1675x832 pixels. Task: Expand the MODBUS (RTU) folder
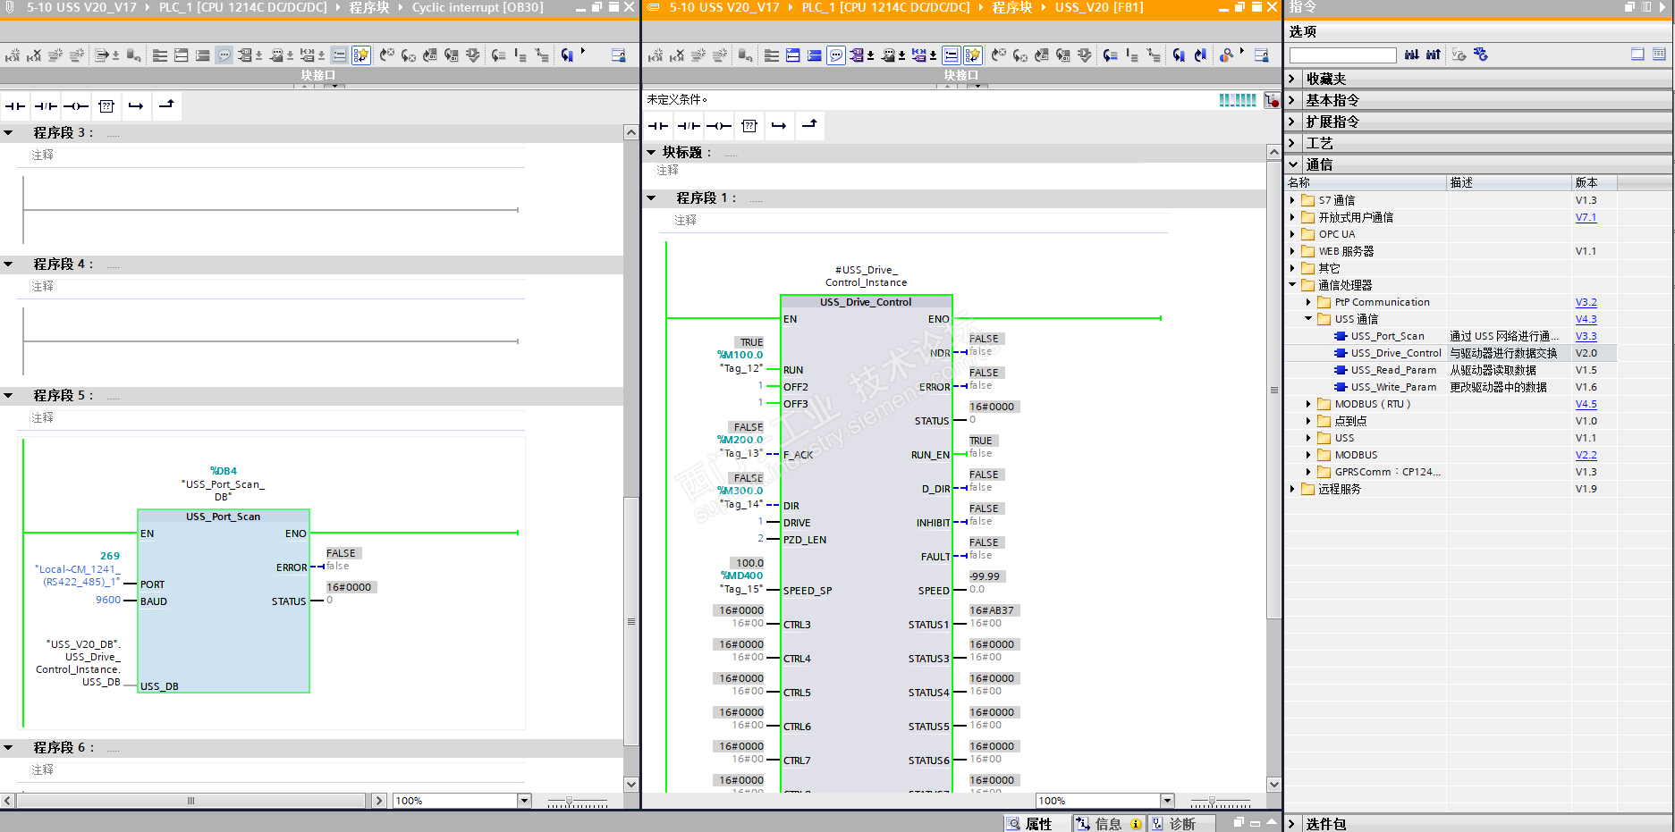[x=1308, y=405]
